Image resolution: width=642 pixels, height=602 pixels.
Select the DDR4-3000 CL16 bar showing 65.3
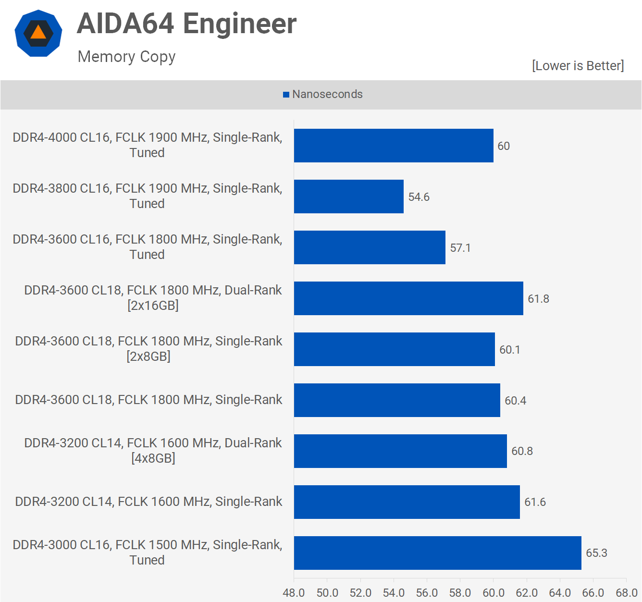point(437,553)
